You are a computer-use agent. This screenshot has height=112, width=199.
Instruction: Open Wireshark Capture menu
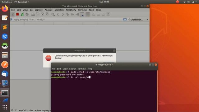tap(39, 10)
